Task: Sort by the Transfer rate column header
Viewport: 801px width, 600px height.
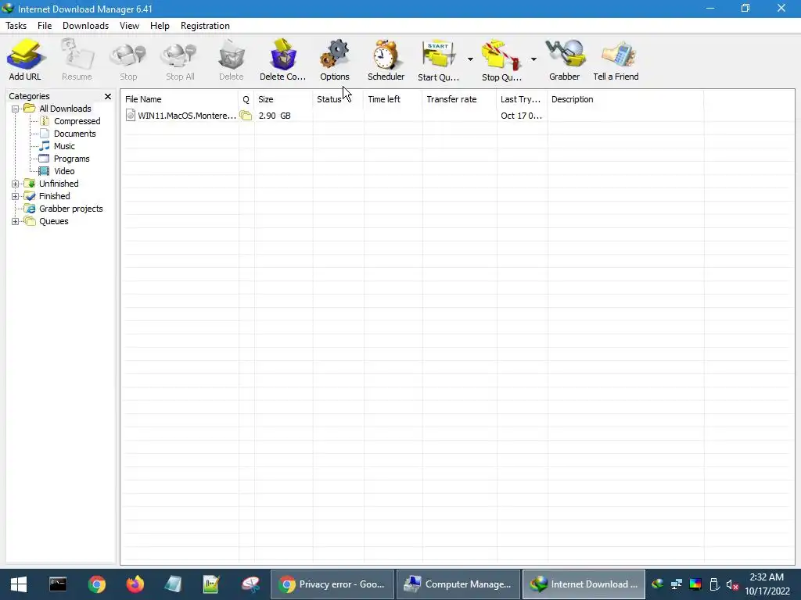Action: pyautogui.click(x=459, y=99)
